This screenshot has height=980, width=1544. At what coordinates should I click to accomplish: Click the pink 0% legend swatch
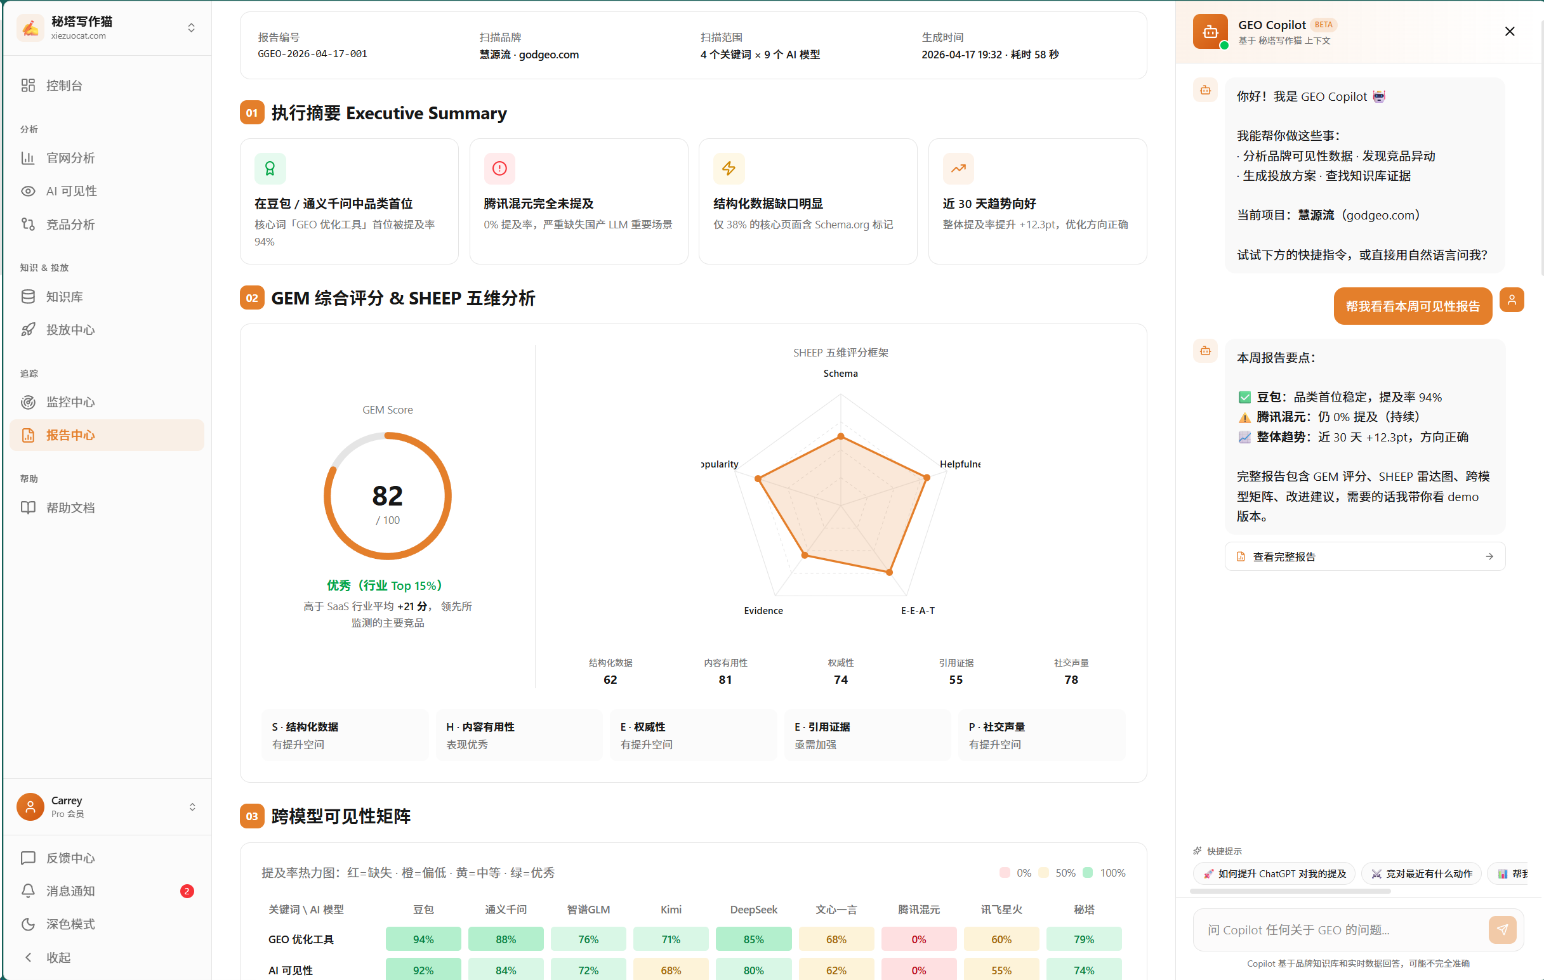[x=1005, y=872]
